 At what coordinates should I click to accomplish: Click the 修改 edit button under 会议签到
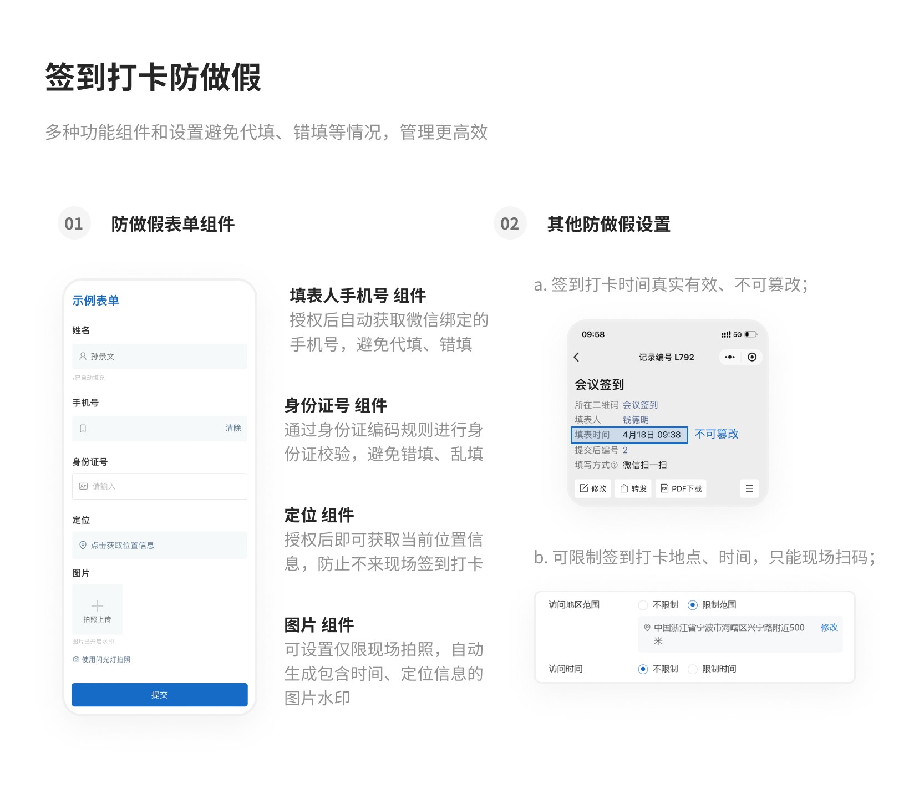593,488
